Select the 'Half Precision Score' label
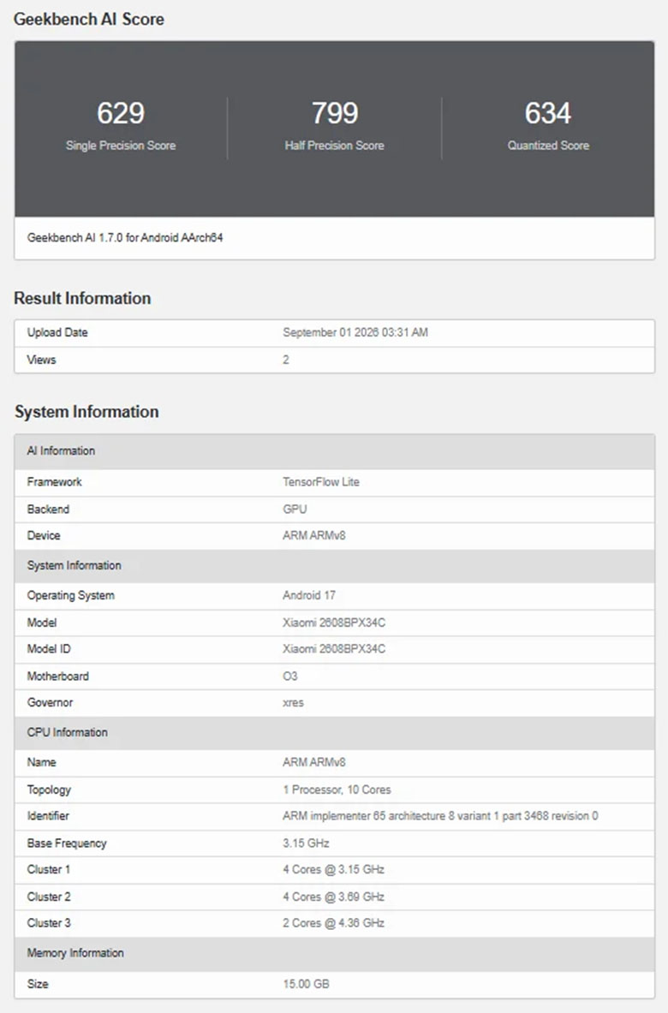Image resolution: width=668 pixels, height=1013 pixels. tap(335, 146)
